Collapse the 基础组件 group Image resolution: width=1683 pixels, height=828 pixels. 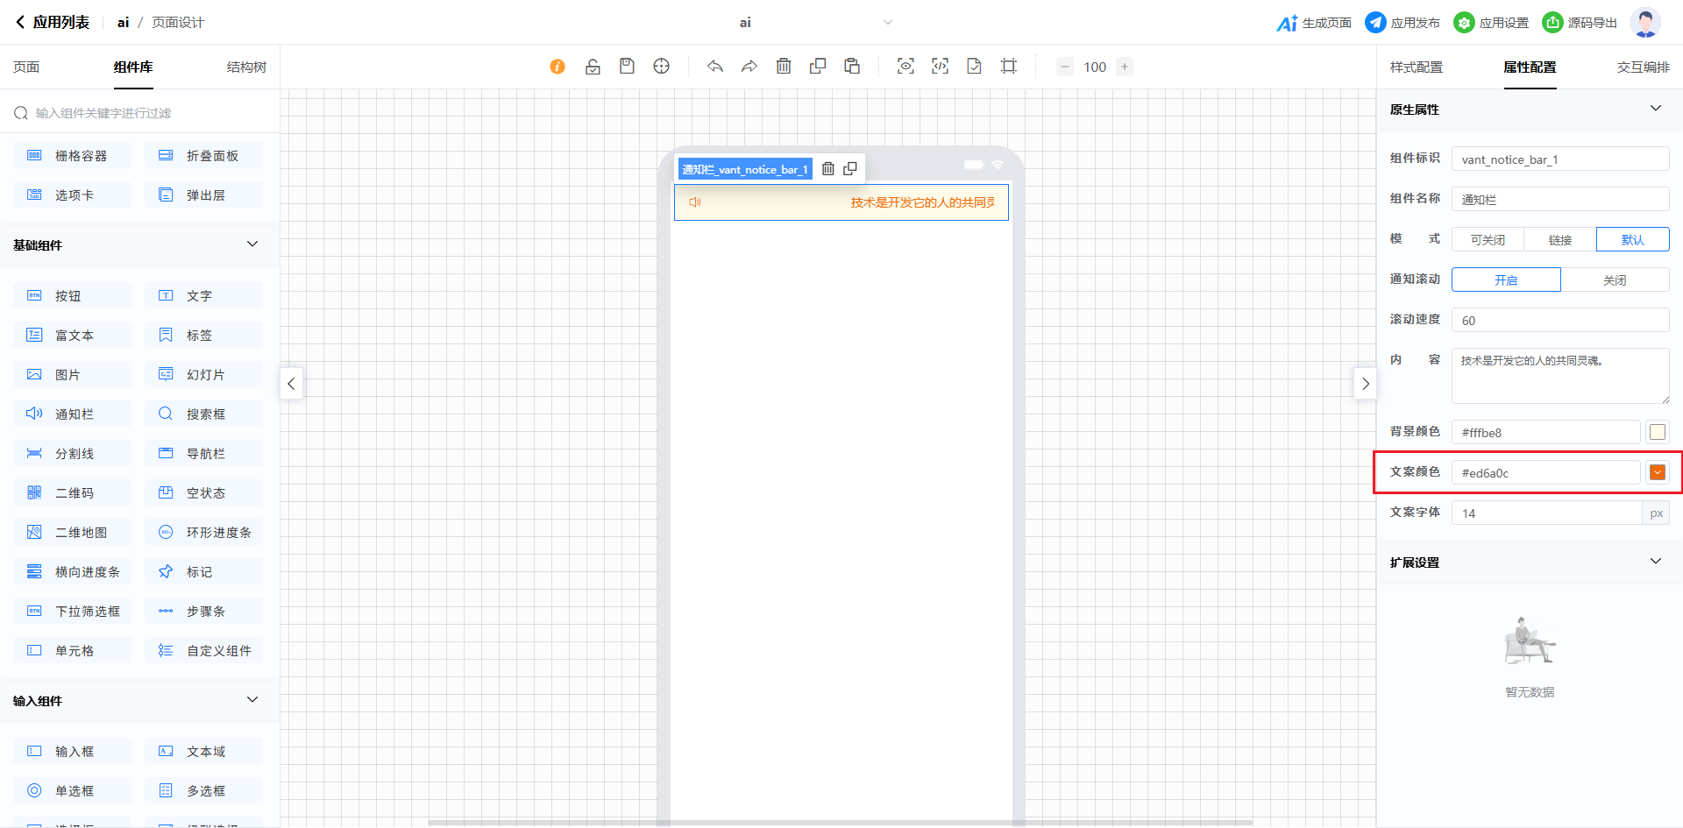[x=252, y=244]
